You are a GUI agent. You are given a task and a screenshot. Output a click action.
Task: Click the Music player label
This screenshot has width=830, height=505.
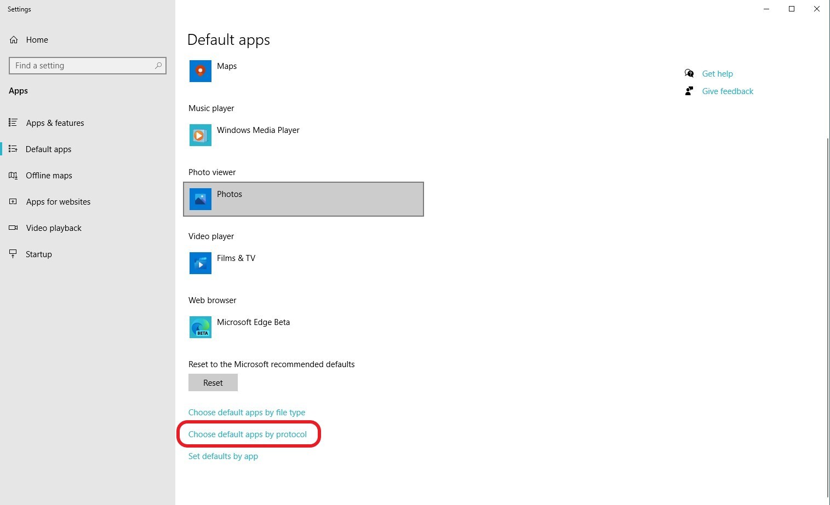pyautogui.click(x=211, y=108)
